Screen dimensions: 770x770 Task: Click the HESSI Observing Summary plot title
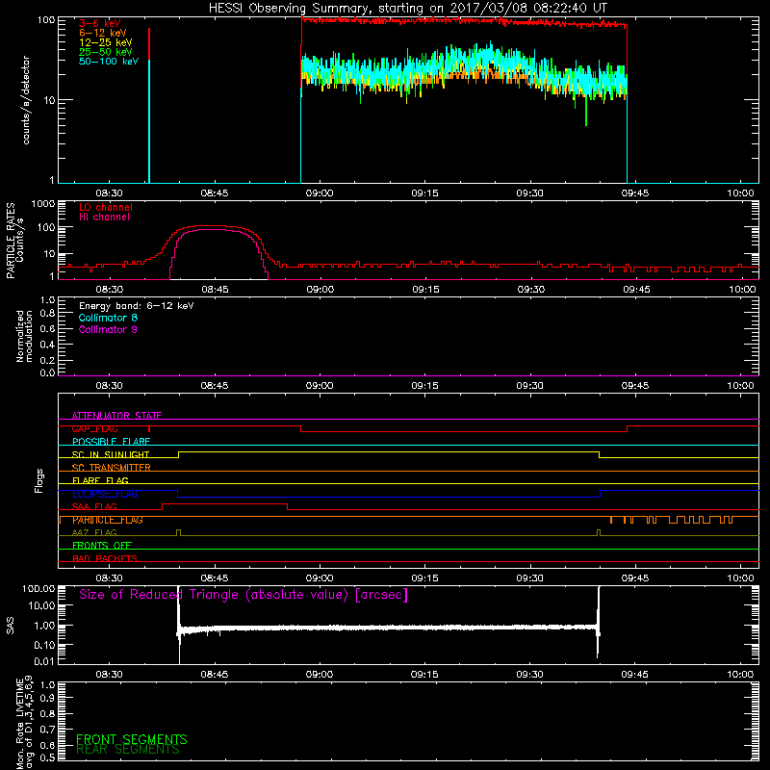click(x=408, y=9)
